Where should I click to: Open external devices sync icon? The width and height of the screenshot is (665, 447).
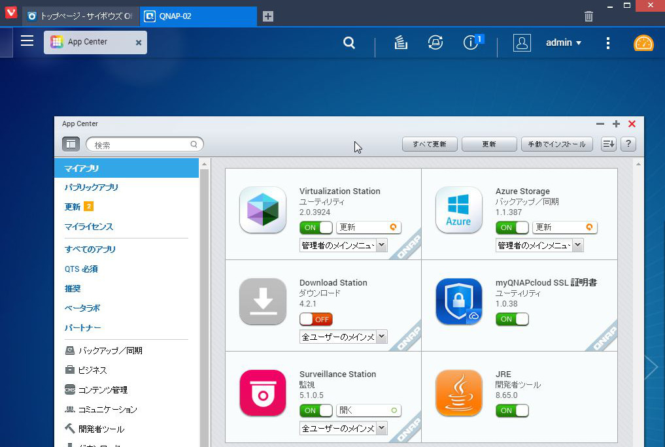coord(435,42)
